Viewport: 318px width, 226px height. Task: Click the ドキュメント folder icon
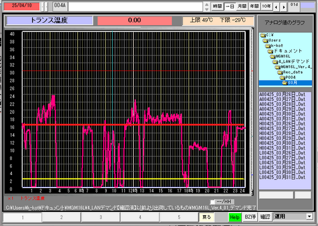click(x=270, y=51)
